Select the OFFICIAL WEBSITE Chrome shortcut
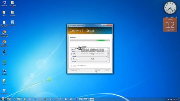Viewport: 180px width, 101px height. [4, 43]
